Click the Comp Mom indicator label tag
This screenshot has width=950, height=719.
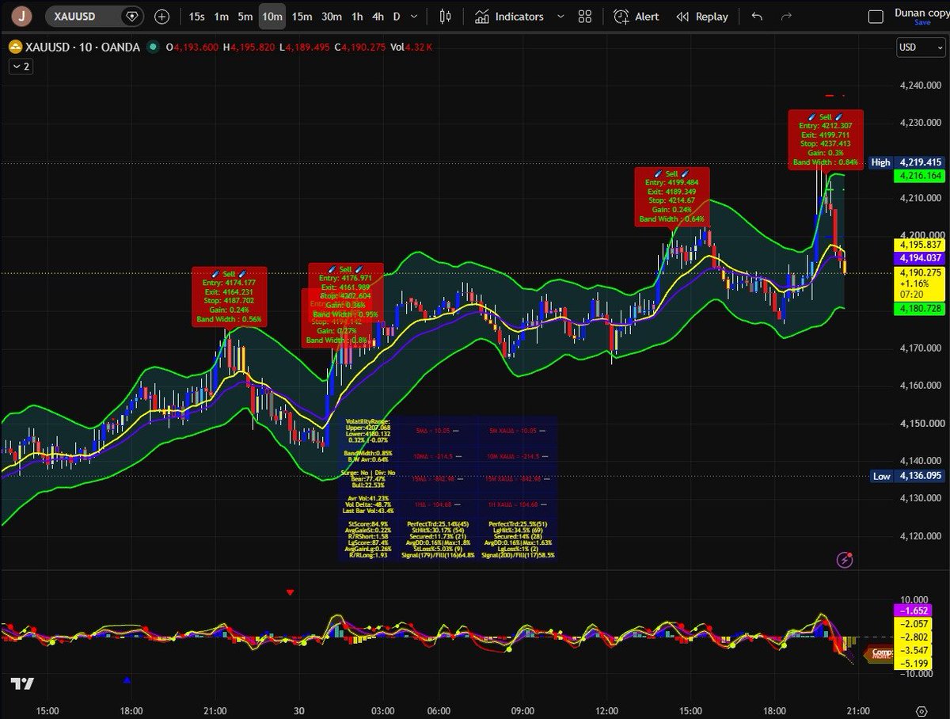pyautogui.click(x=880, y=654)
